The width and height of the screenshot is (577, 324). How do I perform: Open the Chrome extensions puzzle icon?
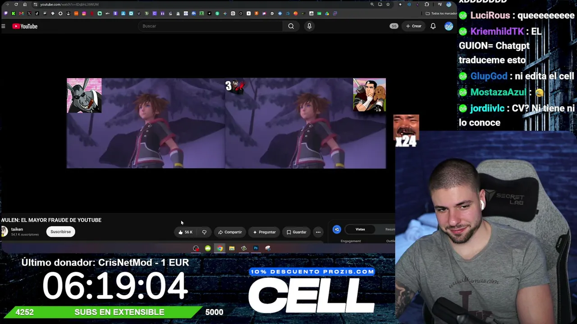427,4
